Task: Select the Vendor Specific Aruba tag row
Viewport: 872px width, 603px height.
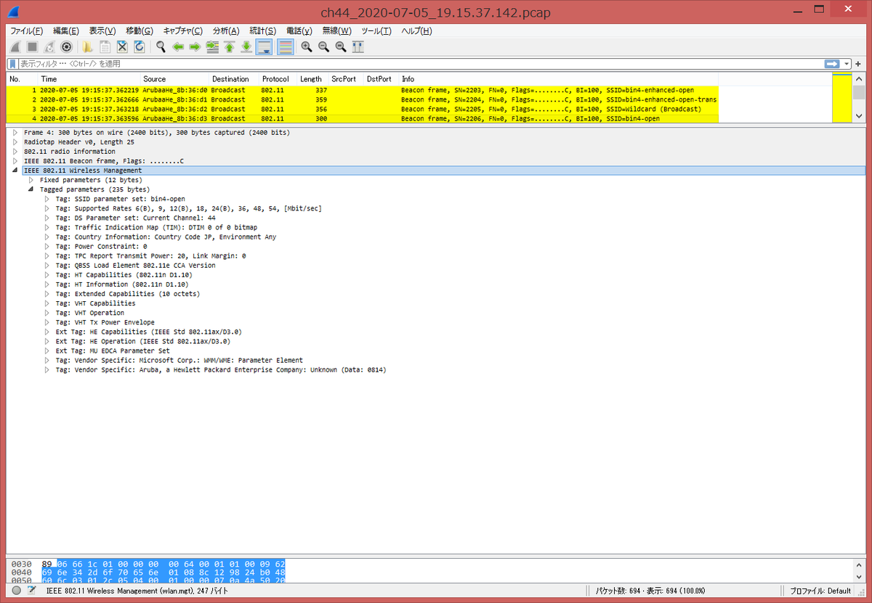Action: [x=221, y=369]
